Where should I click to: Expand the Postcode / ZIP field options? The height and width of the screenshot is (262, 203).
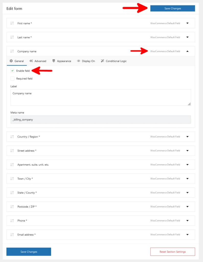click(187, 206)
